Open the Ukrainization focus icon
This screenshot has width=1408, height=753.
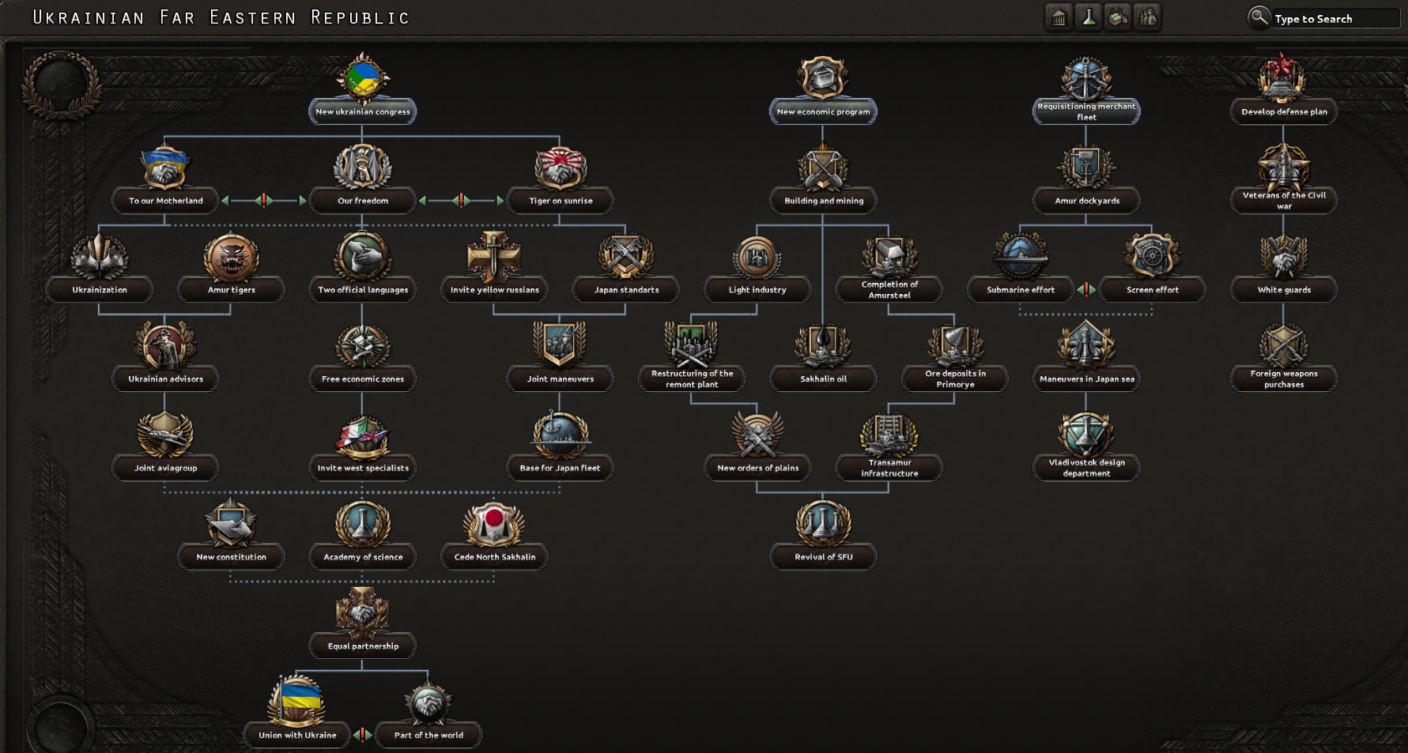point(100,257)
